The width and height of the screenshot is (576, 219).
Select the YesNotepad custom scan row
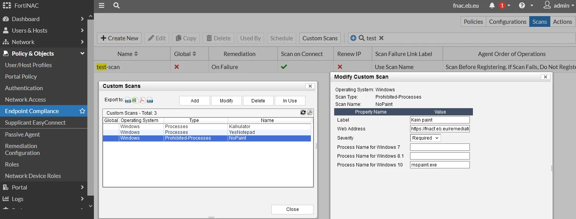pyautogui.click(x=207, y=132)
